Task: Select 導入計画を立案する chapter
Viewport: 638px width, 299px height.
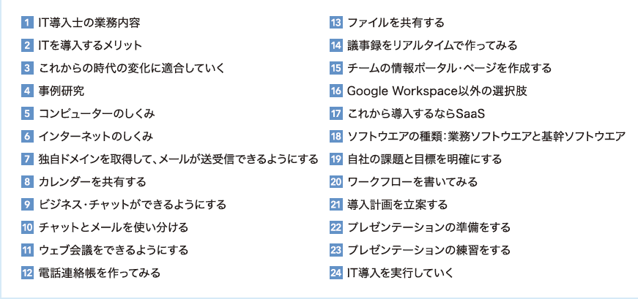Action: (x=398, y=205)
